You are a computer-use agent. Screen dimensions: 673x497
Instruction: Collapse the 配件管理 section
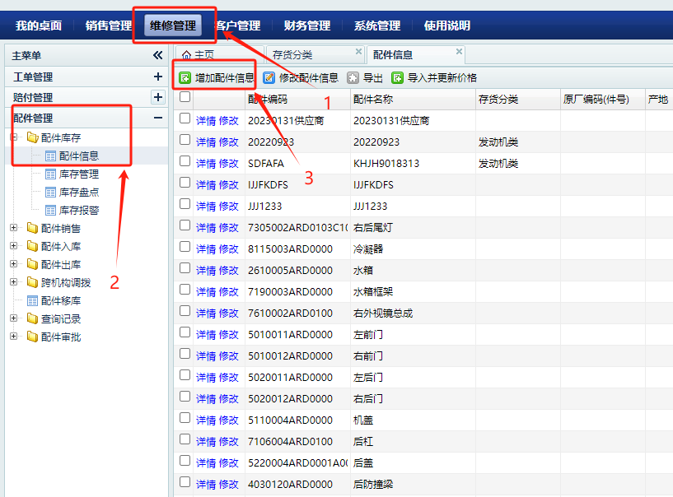click(x=158, y=118)
